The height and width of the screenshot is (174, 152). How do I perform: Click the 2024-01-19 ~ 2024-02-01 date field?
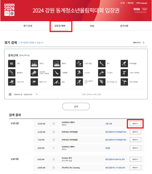point(23,95)
